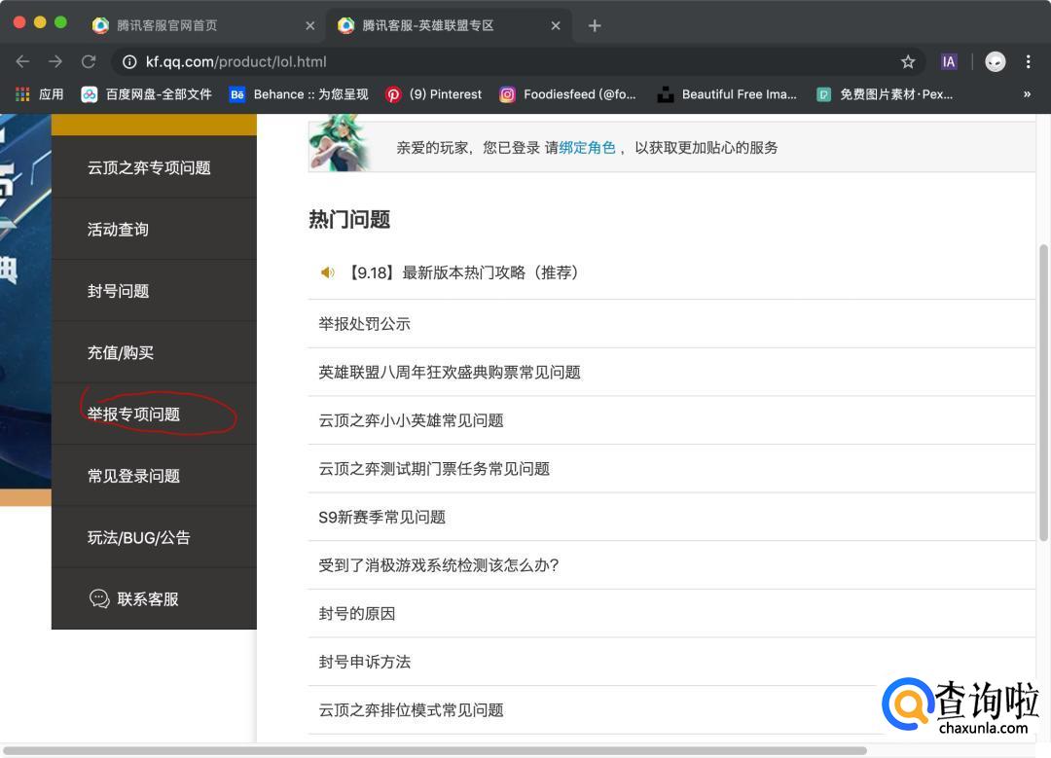Click the vertical page scrollbar
Screen dimensions: 1051x758
(1043, 393)
